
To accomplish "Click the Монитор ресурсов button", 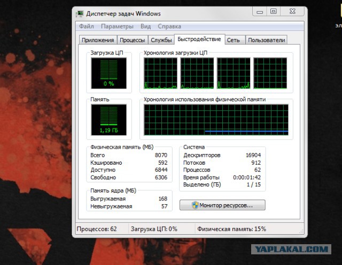I will [222, 205].
